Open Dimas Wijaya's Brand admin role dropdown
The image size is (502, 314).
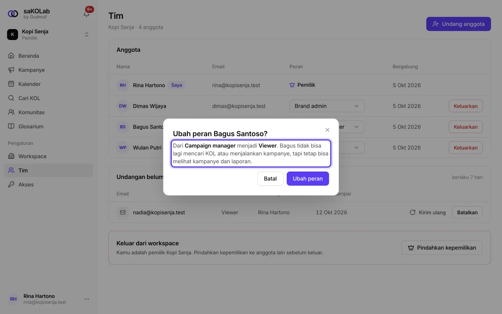pos(327,106)
